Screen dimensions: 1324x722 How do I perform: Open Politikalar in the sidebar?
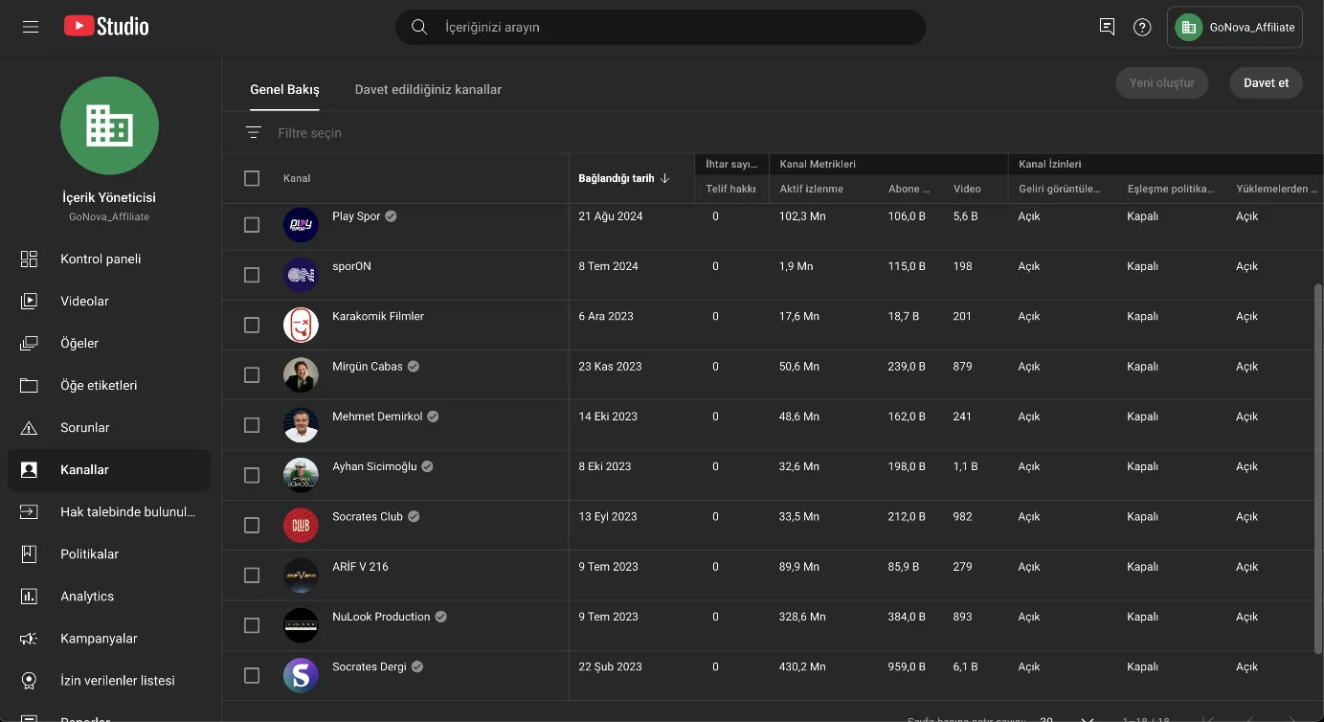click(x=109, y=553)
